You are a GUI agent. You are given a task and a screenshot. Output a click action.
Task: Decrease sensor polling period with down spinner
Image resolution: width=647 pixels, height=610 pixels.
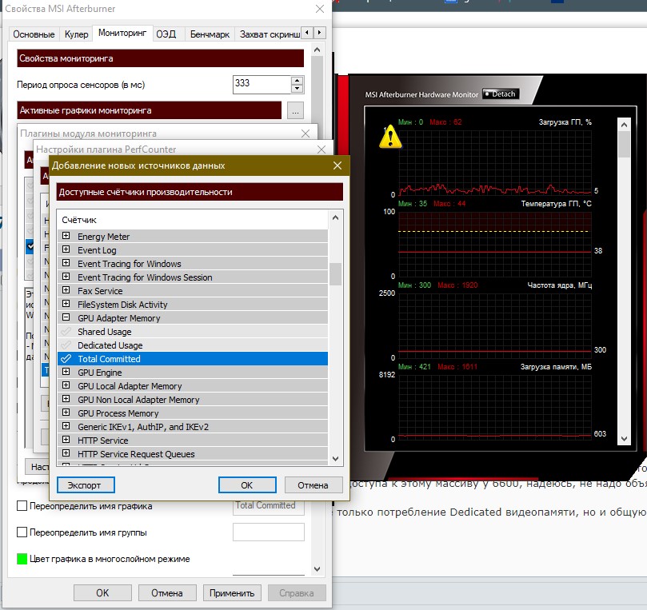point(297,89)
